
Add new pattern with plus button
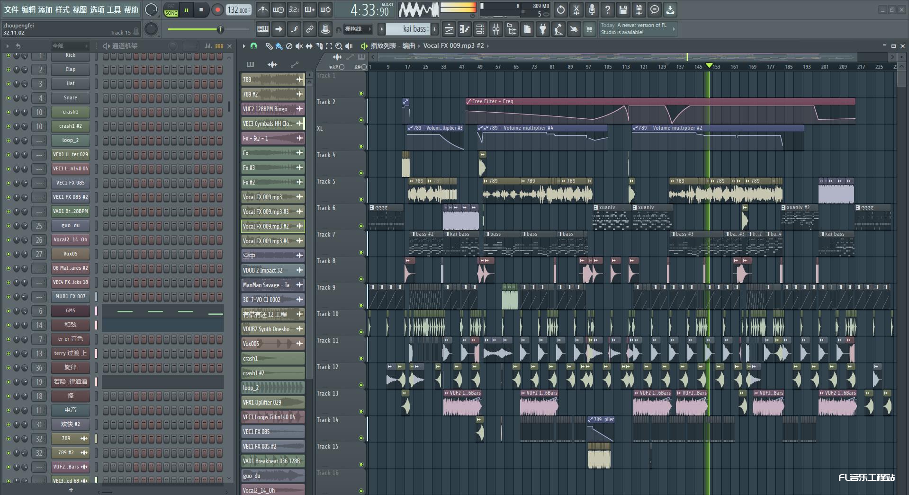pos(434,29)
